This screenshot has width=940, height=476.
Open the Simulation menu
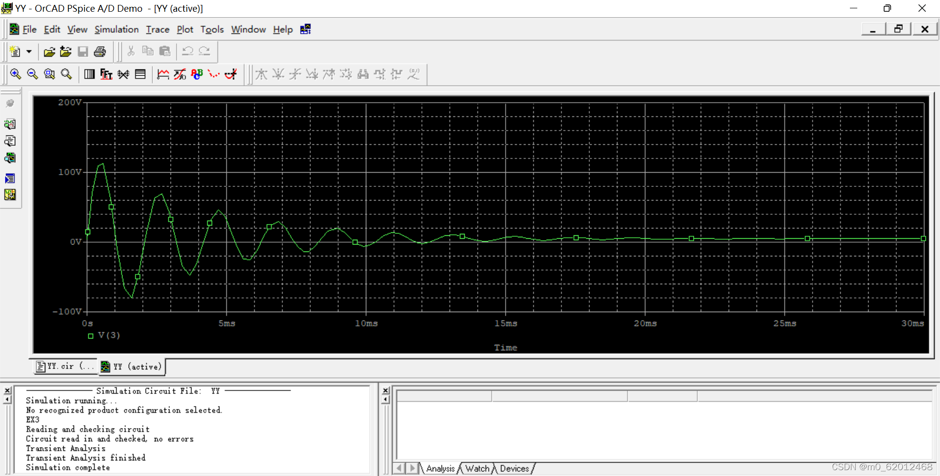coord(117,29)
